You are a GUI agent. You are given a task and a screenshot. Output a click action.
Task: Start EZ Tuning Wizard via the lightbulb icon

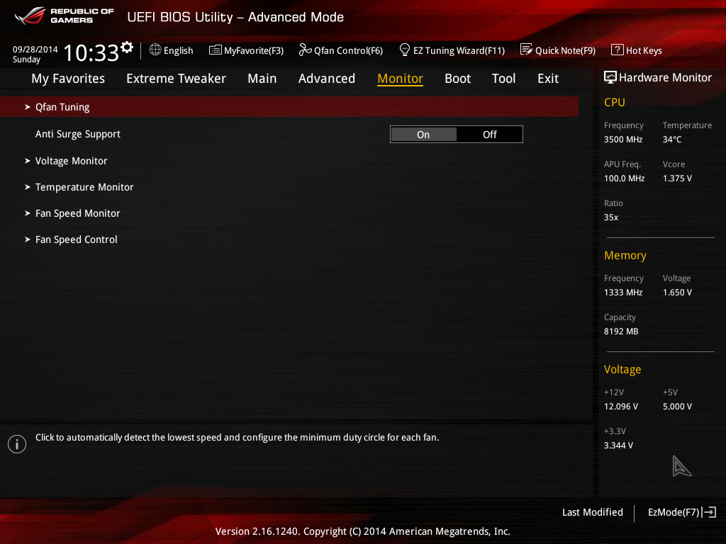tap(405, 50)
